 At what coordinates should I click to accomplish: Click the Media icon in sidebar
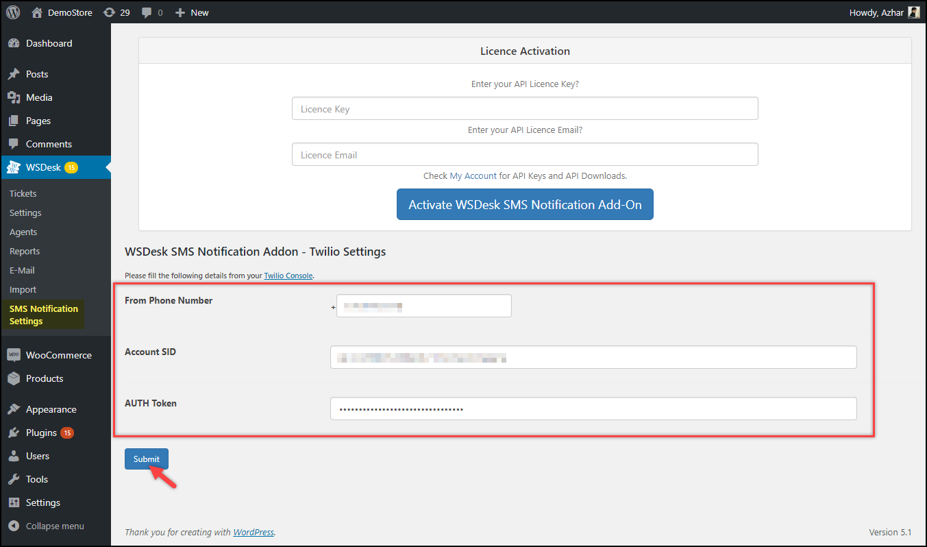pos(14,97)
